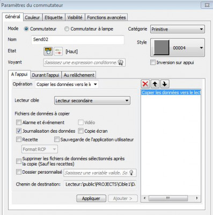This screenshot has width=213, height=215.
Task: Click the gray style color swatch preview
Action: click(x=161, y=47)
